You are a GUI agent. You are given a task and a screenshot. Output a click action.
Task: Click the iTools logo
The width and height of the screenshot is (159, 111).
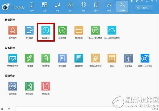(13, 7)
